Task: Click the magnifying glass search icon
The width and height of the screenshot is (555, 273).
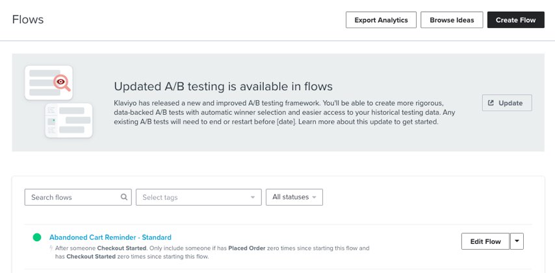Action: [x=124, y=197]
